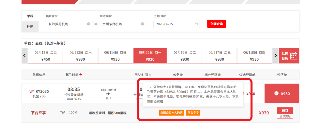
Task: Click the T舱 | 100折 text
Action: pos(69,112)
